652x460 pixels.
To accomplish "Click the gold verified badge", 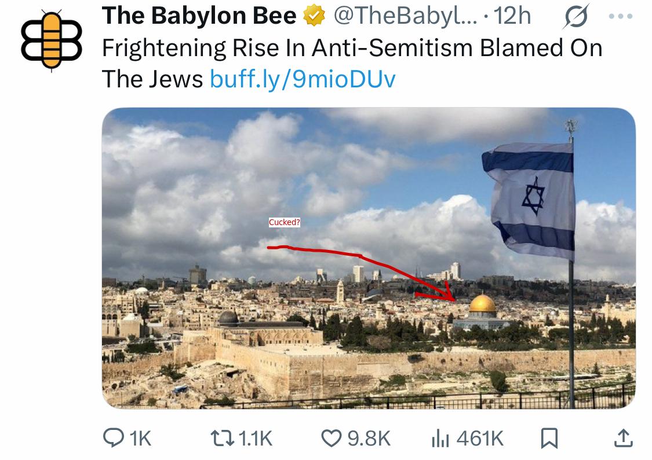I will [314, 16].
